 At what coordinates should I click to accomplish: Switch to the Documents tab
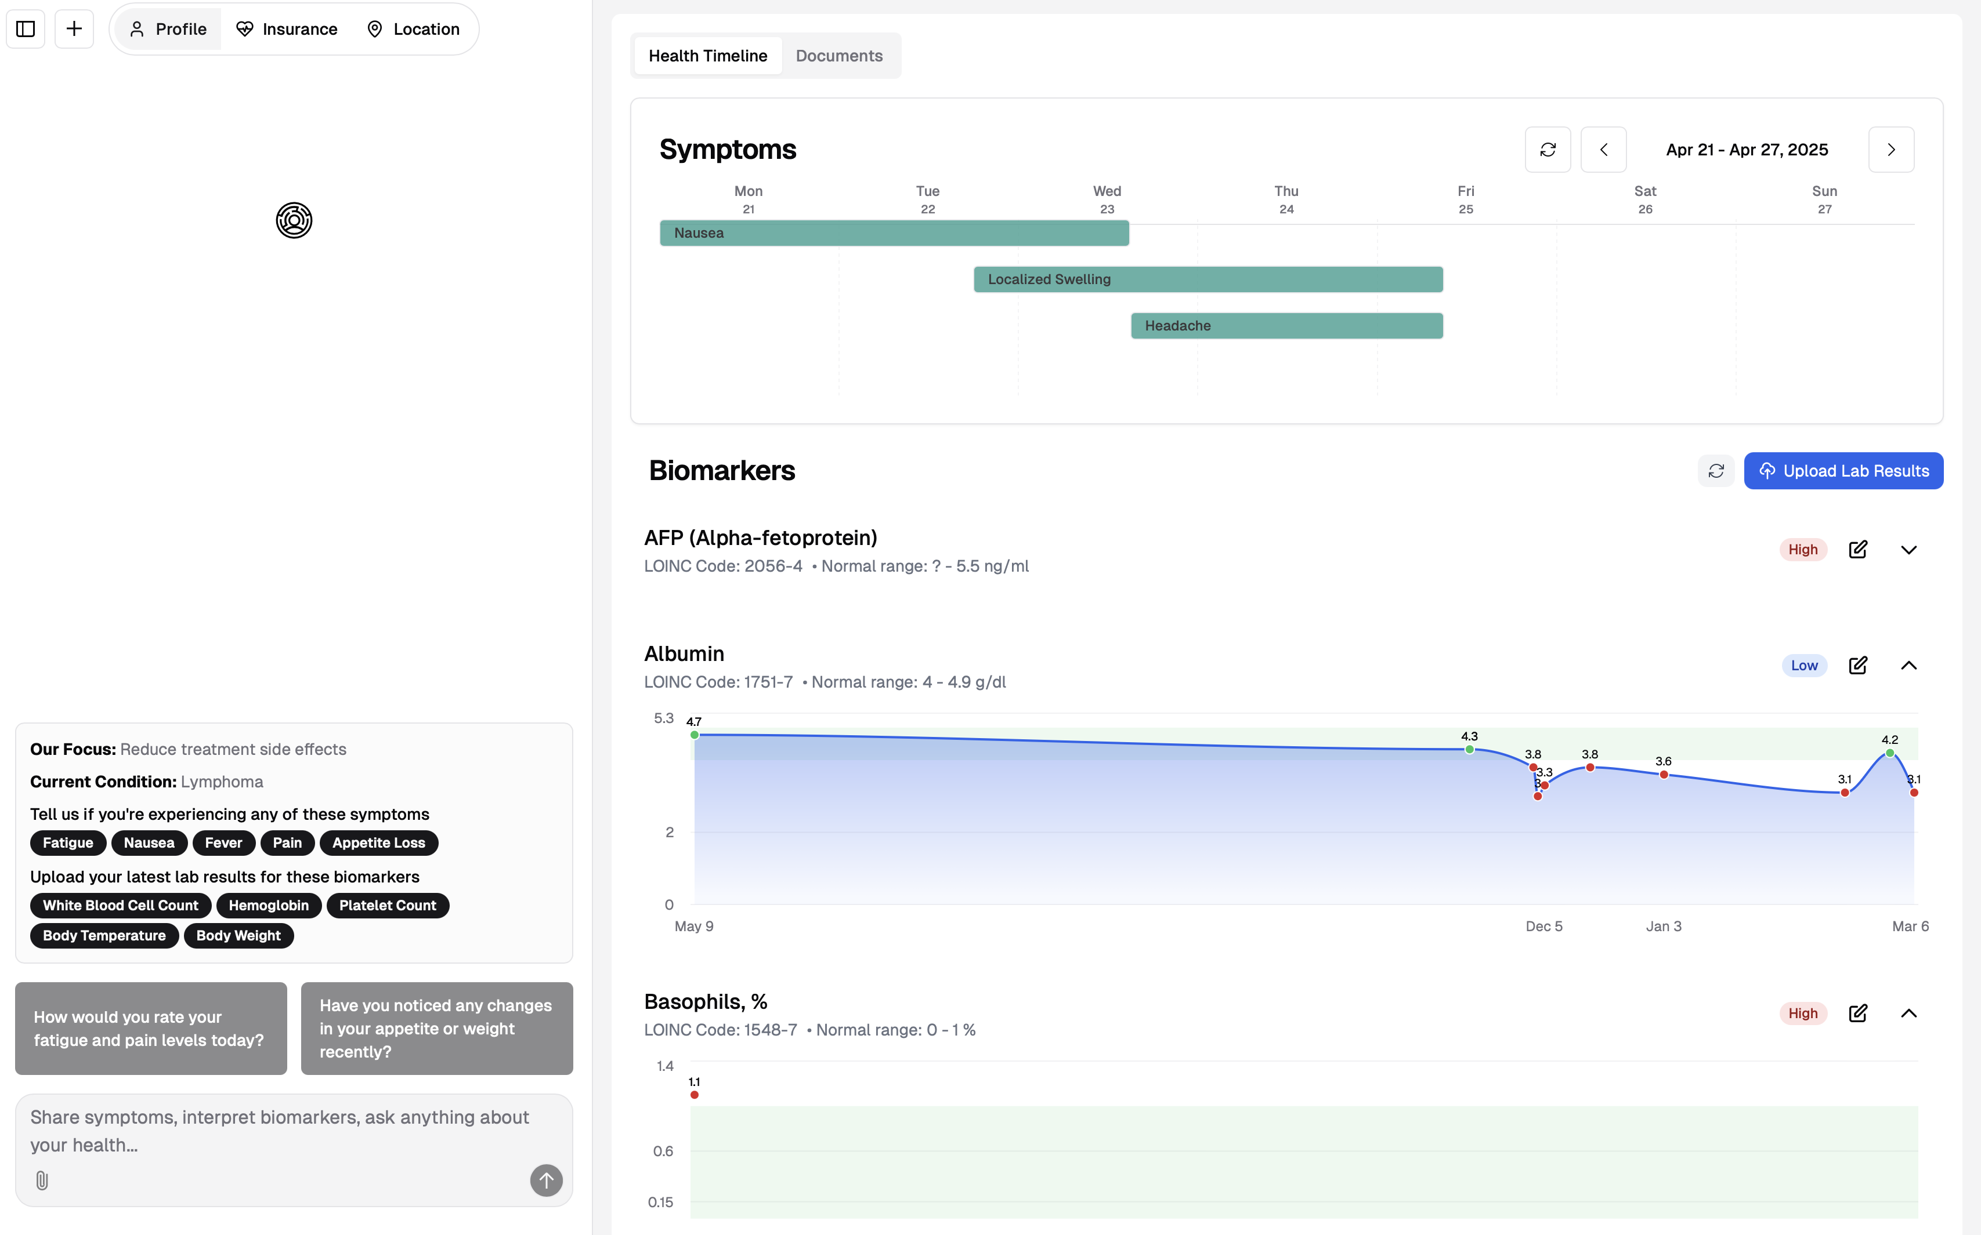click(x=838, y=56)
